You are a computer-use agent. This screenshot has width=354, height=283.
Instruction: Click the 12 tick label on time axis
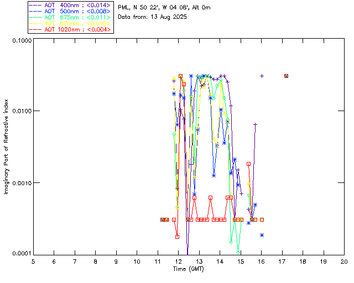tap(178, 261)
